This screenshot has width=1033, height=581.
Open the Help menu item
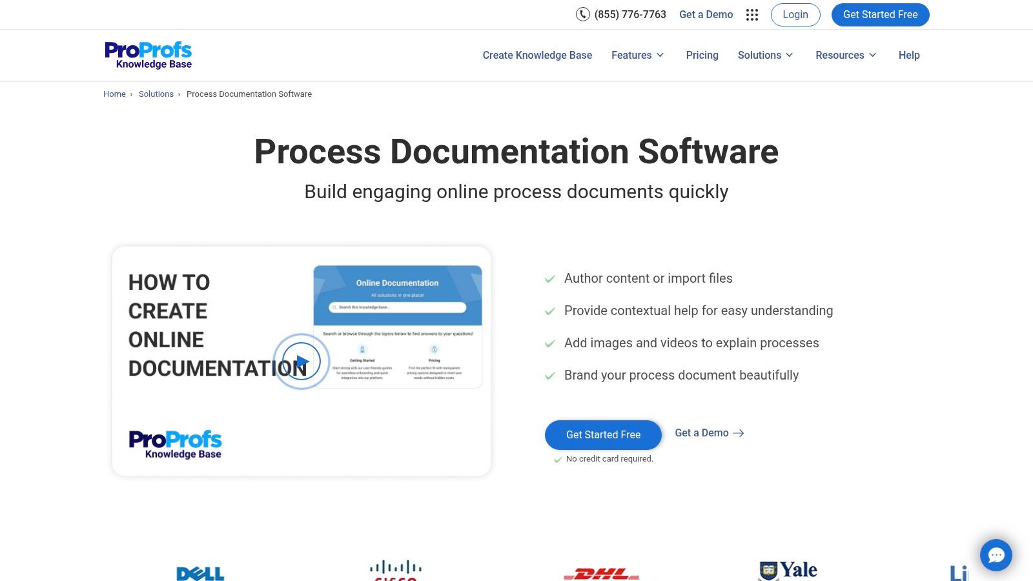(909, 56)
